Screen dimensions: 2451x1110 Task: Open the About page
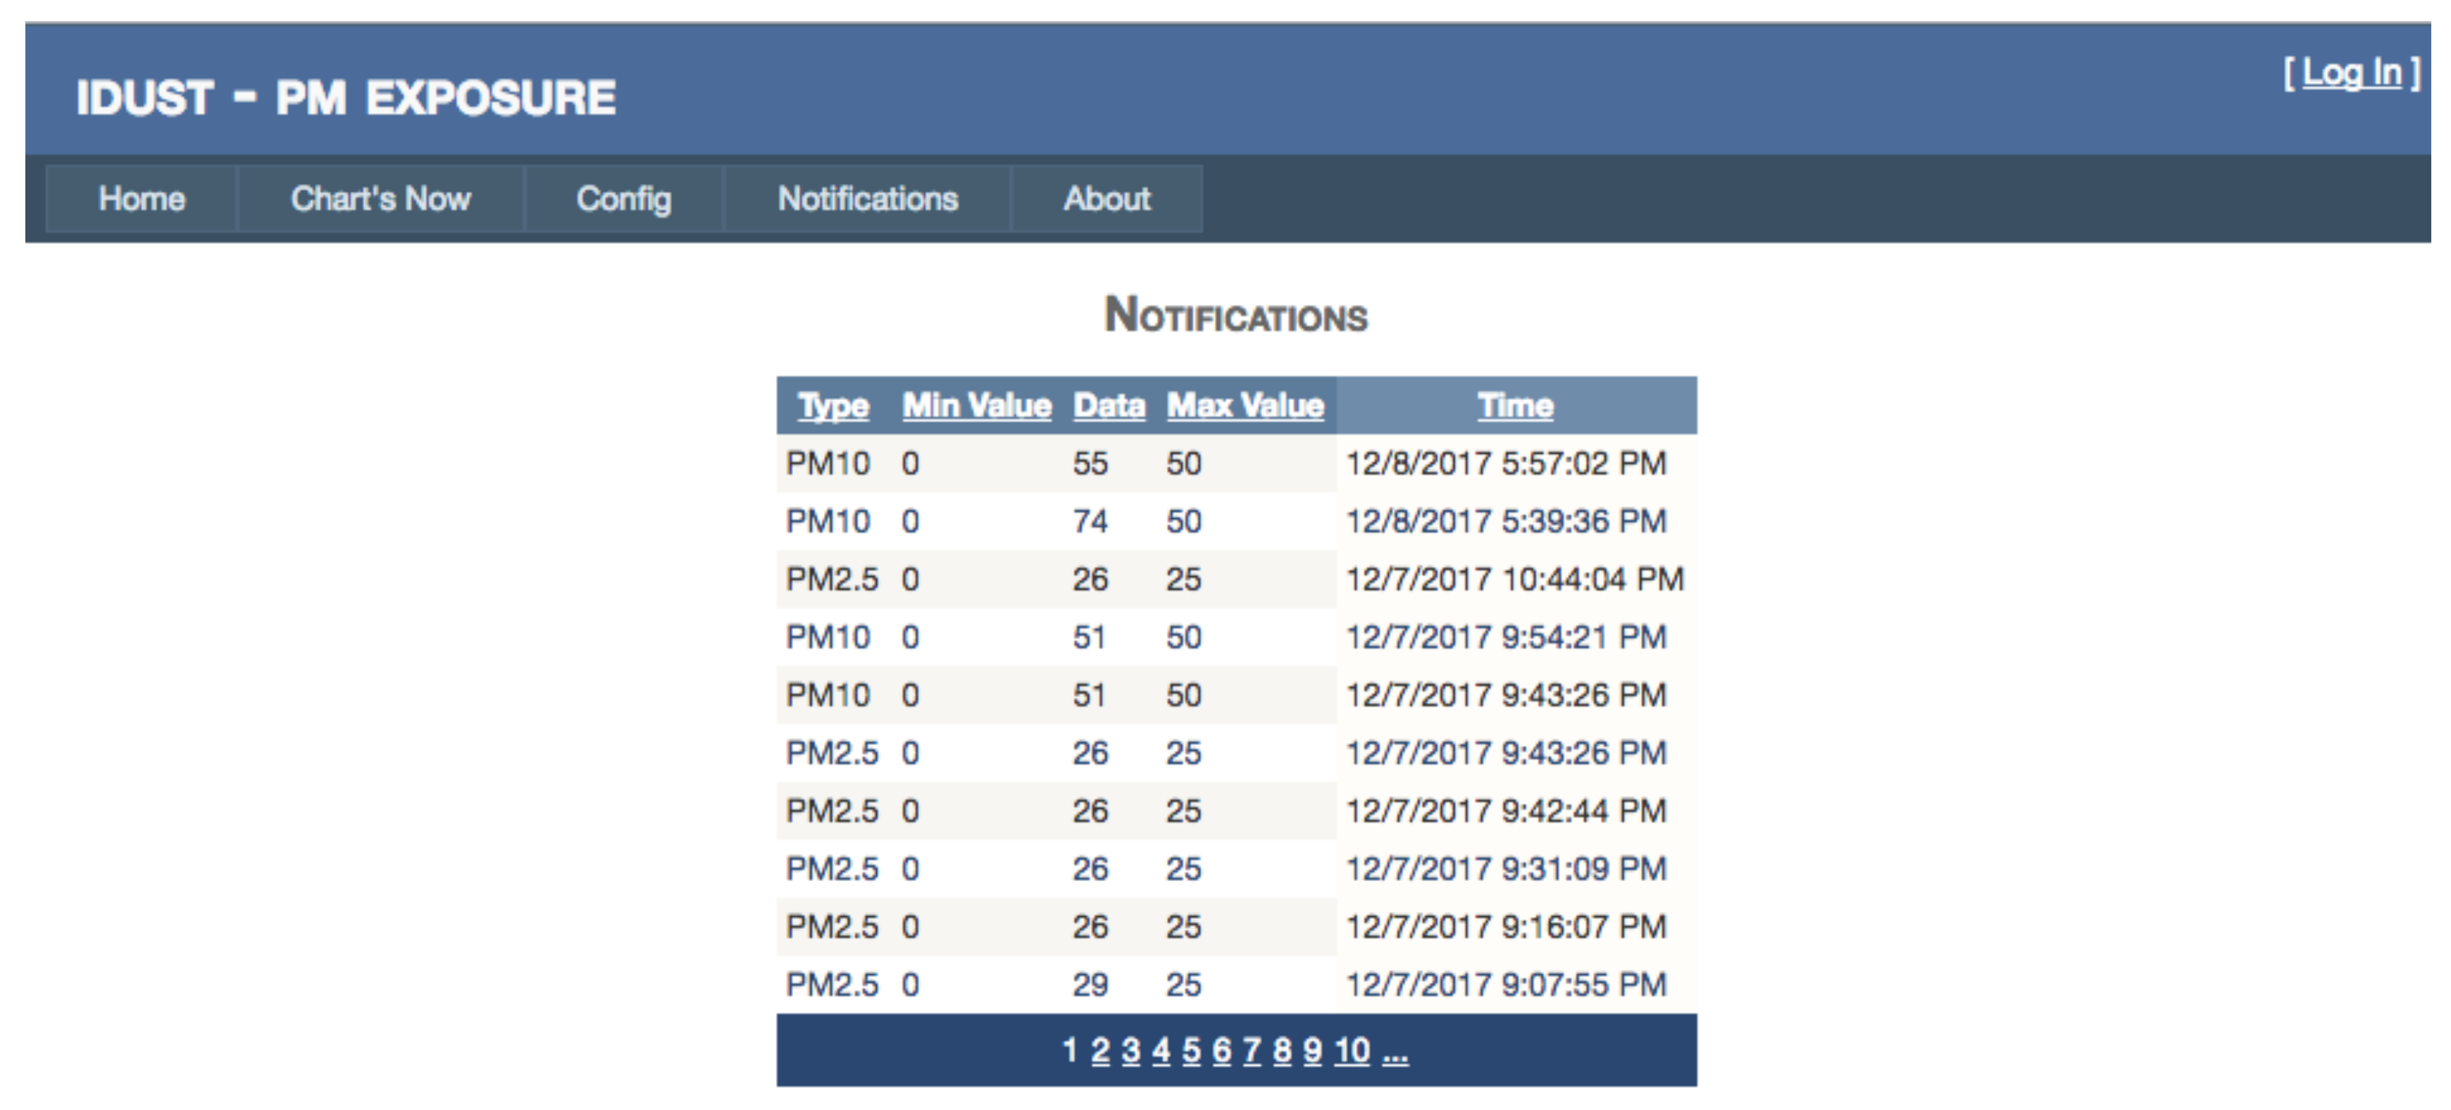pyautogui.click(x=1106, y=199)
